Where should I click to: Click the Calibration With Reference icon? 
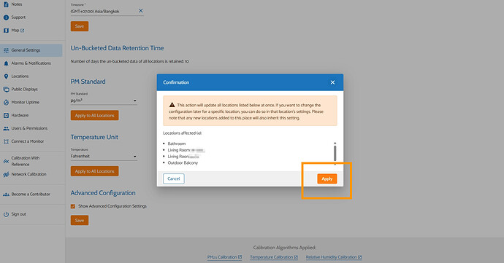tap(6, 161)
